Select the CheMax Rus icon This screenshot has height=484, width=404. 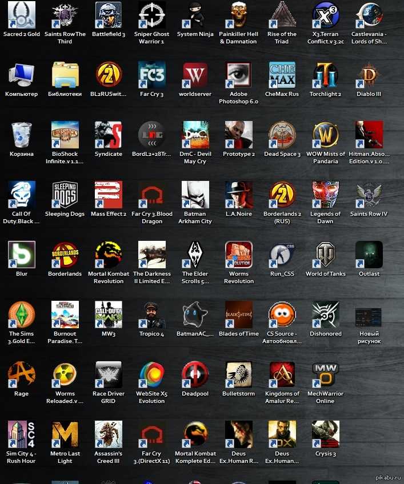(282, 75)
